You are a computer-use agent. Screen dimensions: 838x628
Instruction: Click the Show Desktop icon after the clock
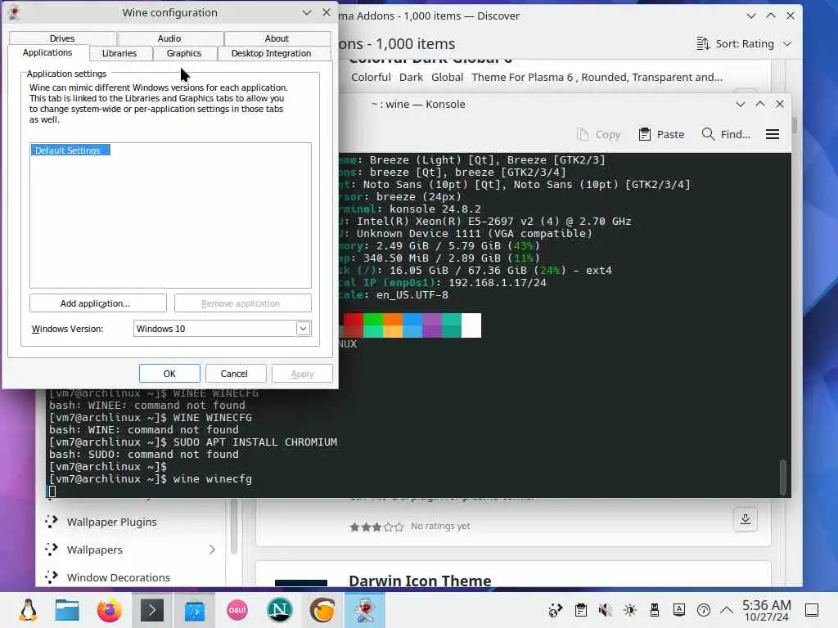(812, 610)
